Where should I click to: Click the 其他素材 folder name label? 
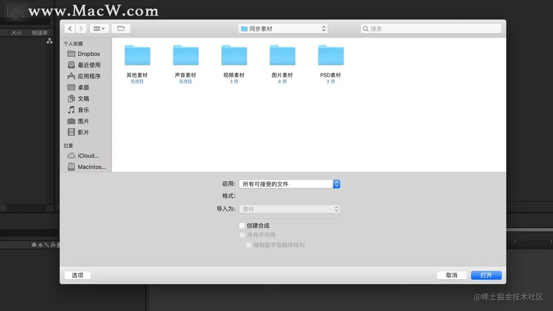[137, 75]
